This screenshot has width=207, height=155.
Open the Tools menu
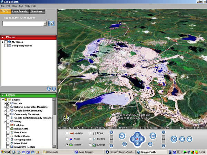click(27, 6)
